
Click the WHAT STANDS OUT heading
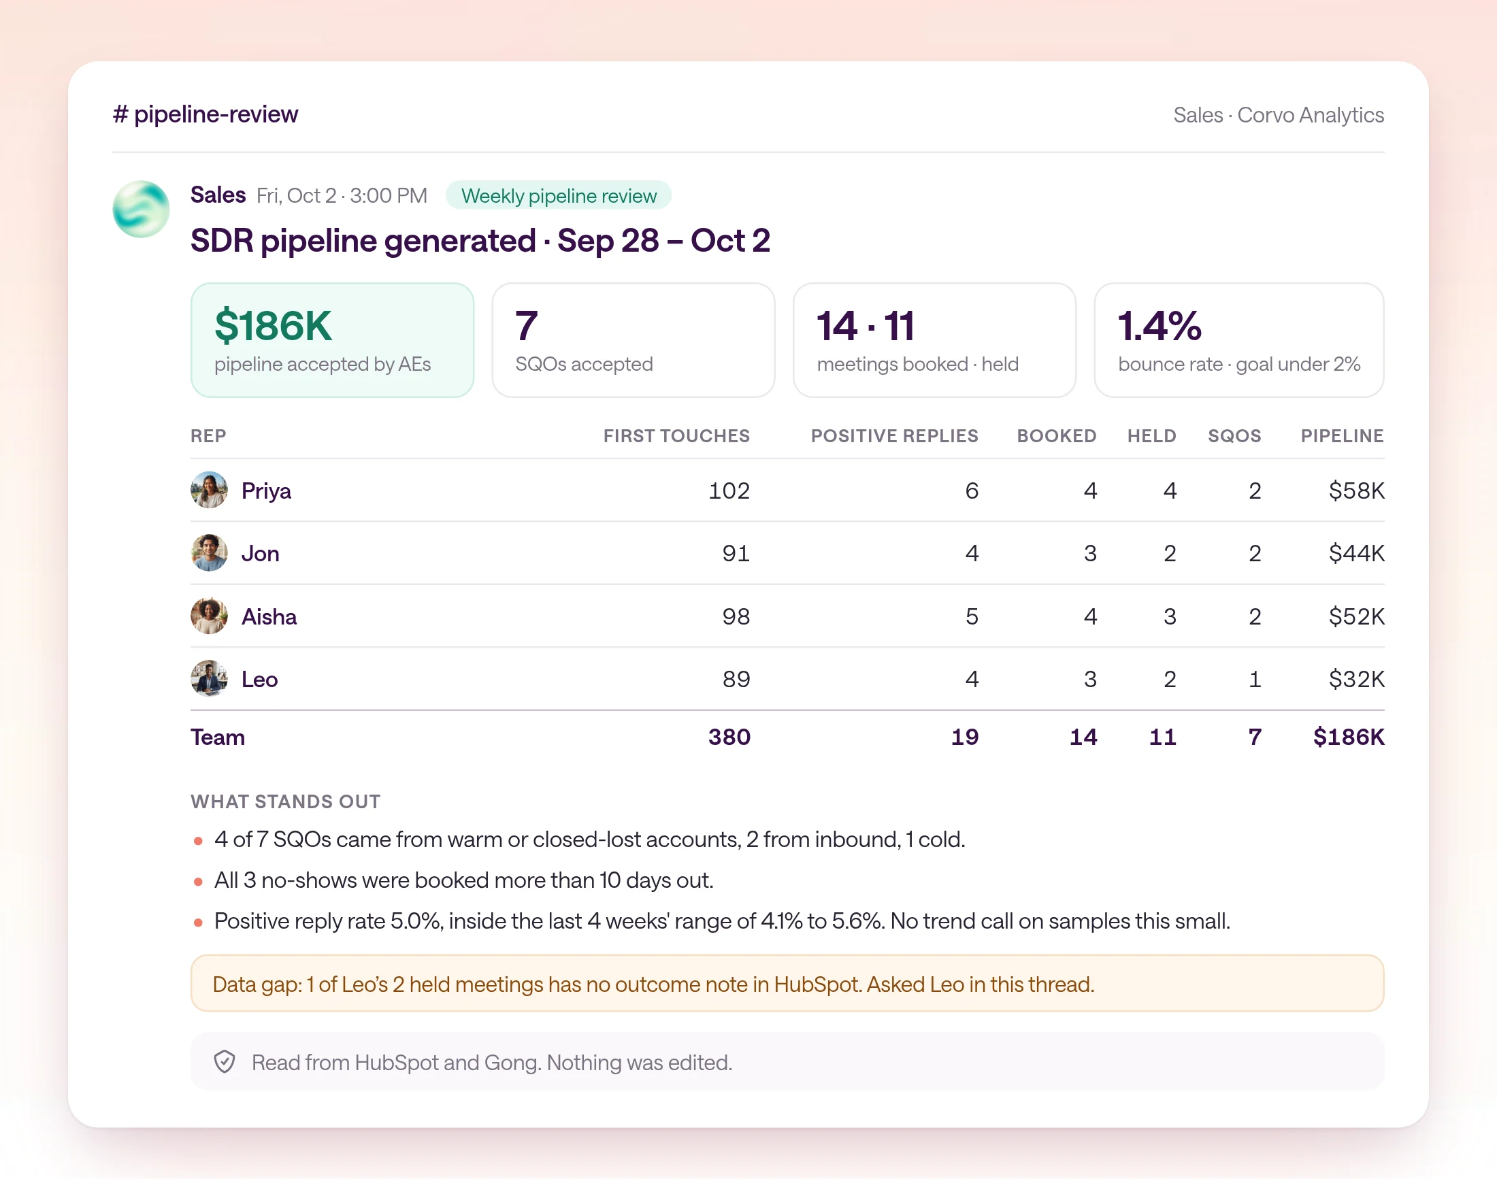[x=286, y=801]
